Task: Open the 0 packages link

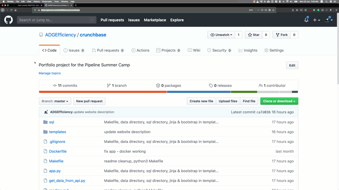Action: point(168,85)
